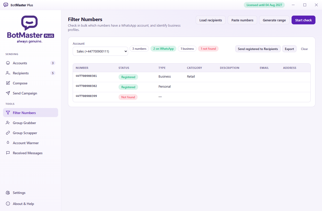Click the STATUS column header
Screen dimensions: 322x211
pos(124,68)
